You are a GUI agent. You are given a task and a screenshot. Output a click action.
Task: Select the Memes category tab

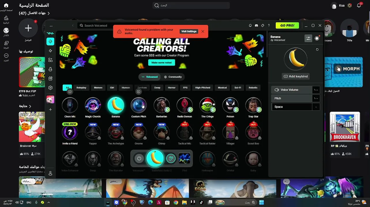(98, 88)
